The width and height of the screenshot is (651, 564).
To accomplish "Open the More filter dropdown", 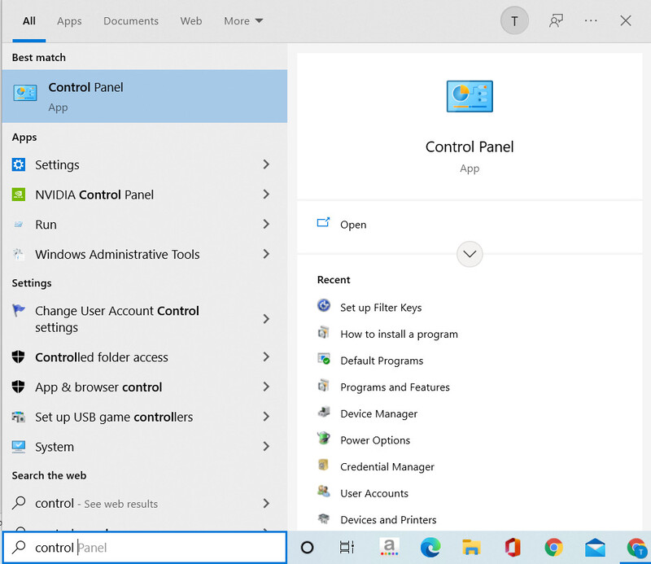I will [x=243, y=21].
